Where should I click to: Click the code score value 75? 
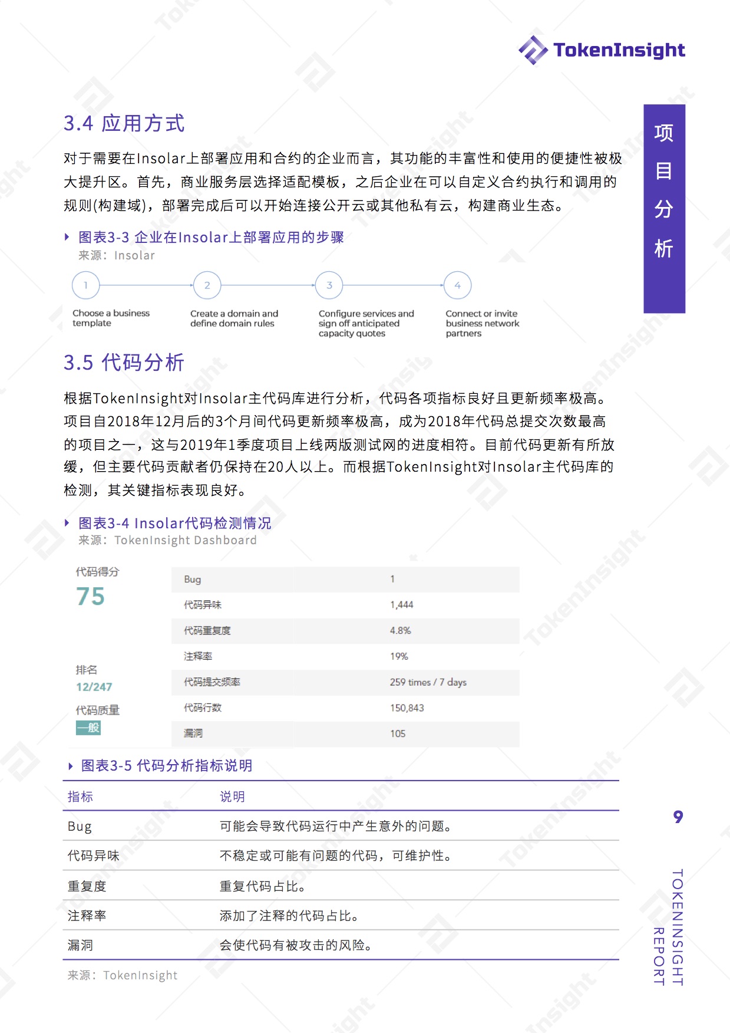click(90, 597)
